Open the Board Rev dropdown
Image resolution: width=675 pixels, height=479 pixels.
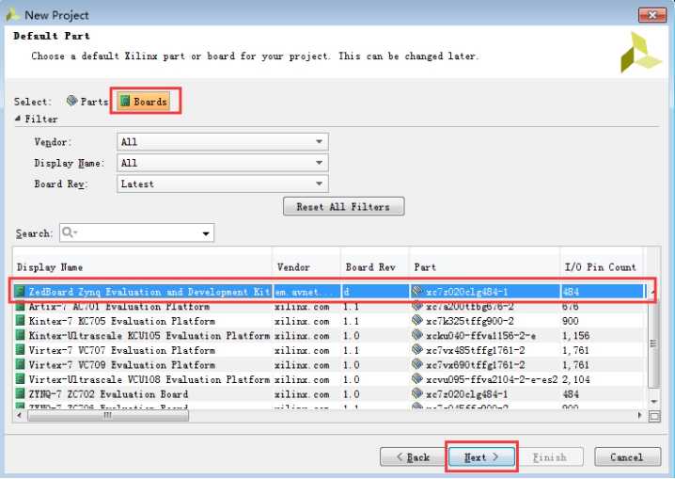coord(223,184)
